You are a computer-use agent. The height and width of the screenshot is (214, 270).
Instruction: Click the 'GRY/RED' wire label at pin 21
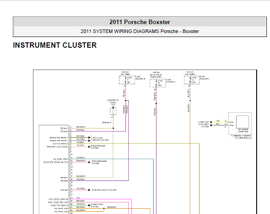[81, 189]
